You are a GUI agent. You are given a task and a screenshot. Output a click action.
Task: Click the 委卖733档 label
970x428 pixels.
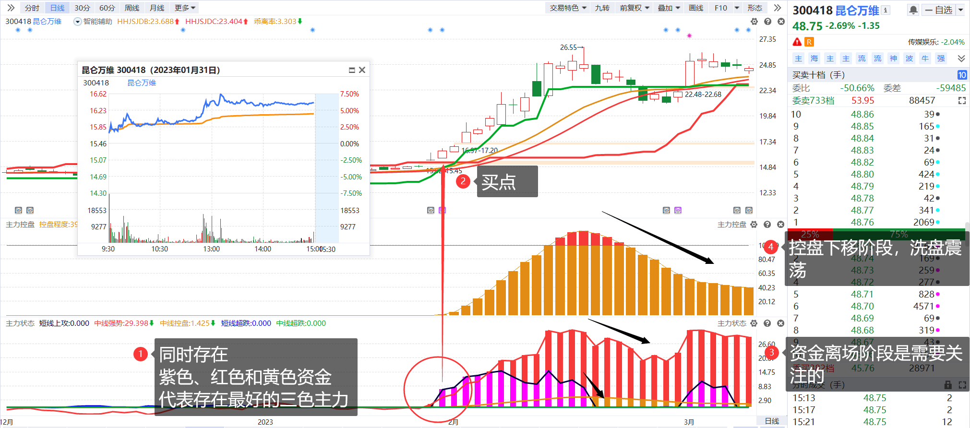813,100
